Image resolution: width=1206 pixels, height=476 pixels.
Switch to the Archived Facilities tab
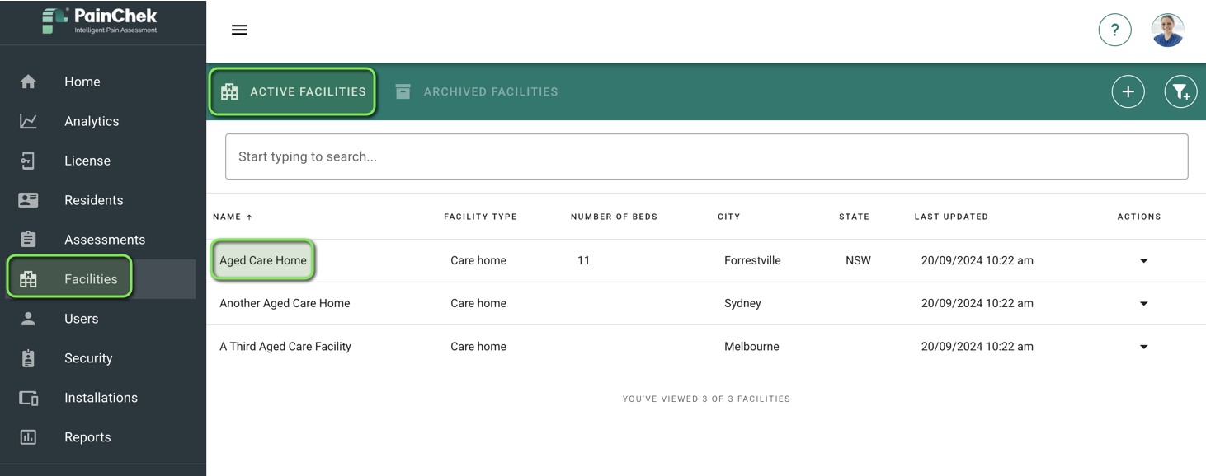(x=477, y=91)
